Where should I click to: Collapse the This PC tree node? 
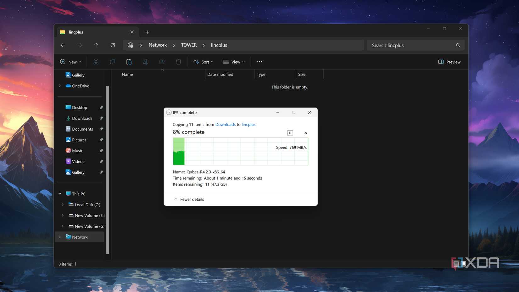[x=60, y=194]
